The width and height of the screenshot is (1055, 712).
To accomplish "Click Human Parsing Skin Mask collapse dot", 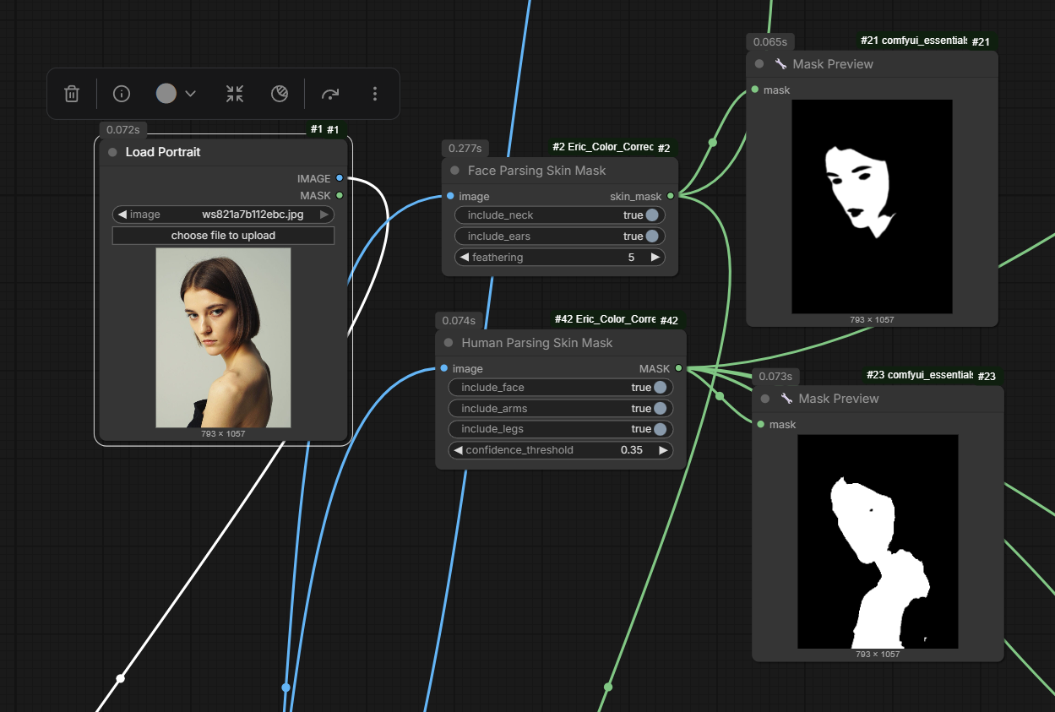I will click(449, 343).
